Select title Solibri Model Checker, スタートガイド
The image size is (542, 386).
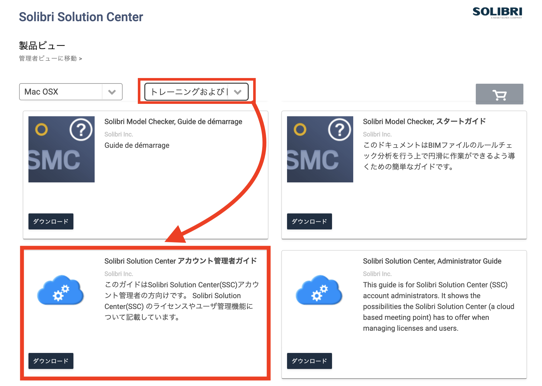(424, 121)
